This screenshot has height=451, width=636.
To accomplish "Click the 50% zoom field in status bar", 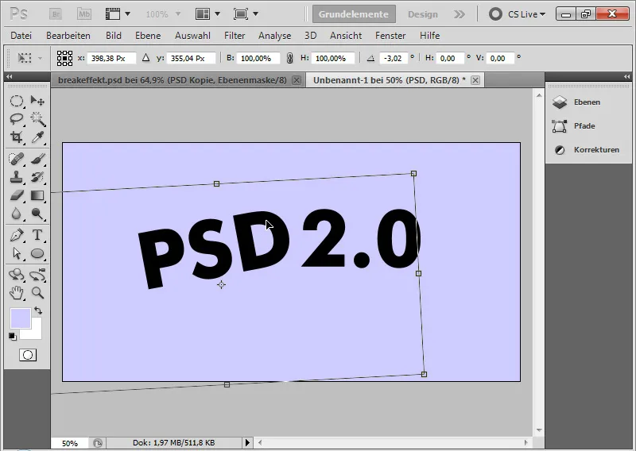I will 70,443.
